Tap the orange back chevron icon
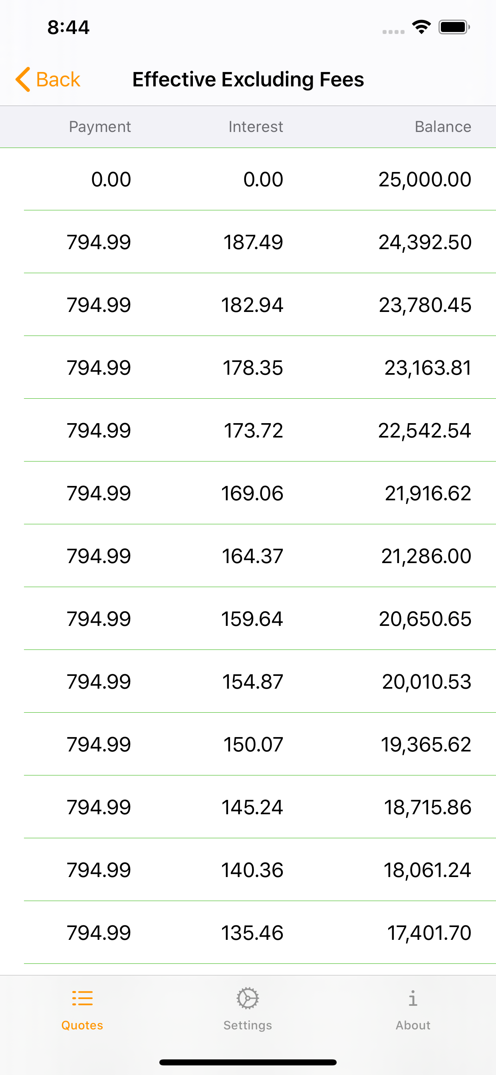 pyautogui.click(x=23, y=79)
